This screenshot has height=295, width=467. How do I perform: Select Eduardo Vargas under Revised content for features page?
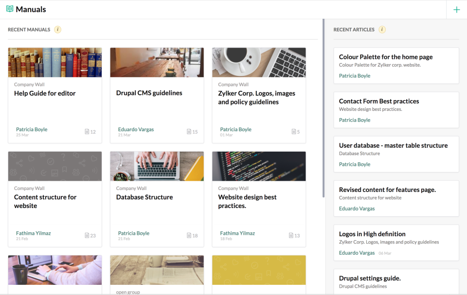(357, 208)
